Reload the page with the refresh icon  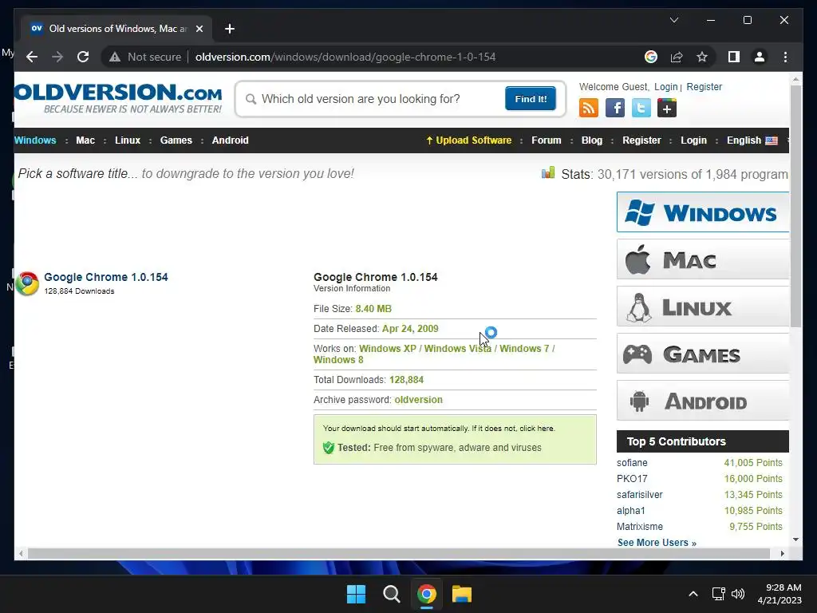click(83, 57)
